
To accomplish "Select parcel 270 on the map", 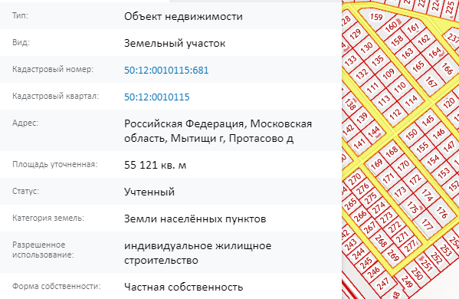I will pos(355,179).
